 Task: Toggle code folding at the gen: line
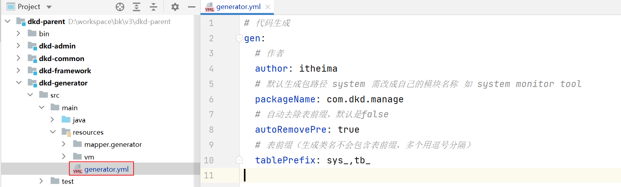[239, 38]
